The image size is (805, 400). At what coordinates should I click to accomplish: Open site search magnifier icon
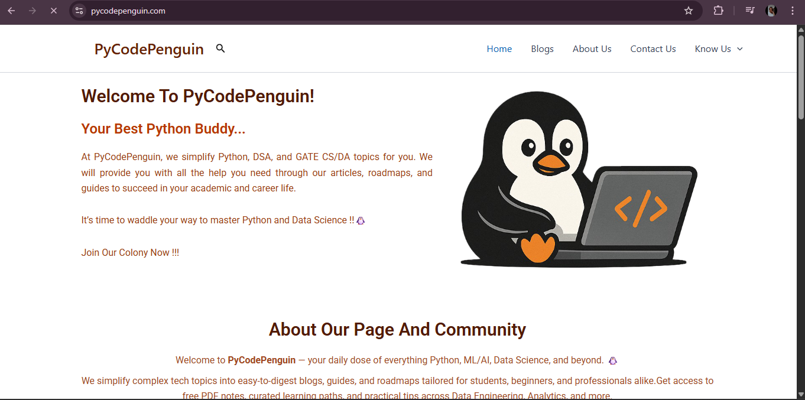pyautogui.click(x=220, y=48)
